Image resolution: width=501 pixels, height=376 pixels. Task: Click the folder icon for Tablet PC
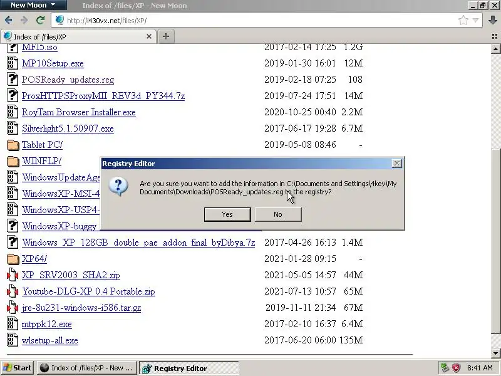click(x=13, y=145)
